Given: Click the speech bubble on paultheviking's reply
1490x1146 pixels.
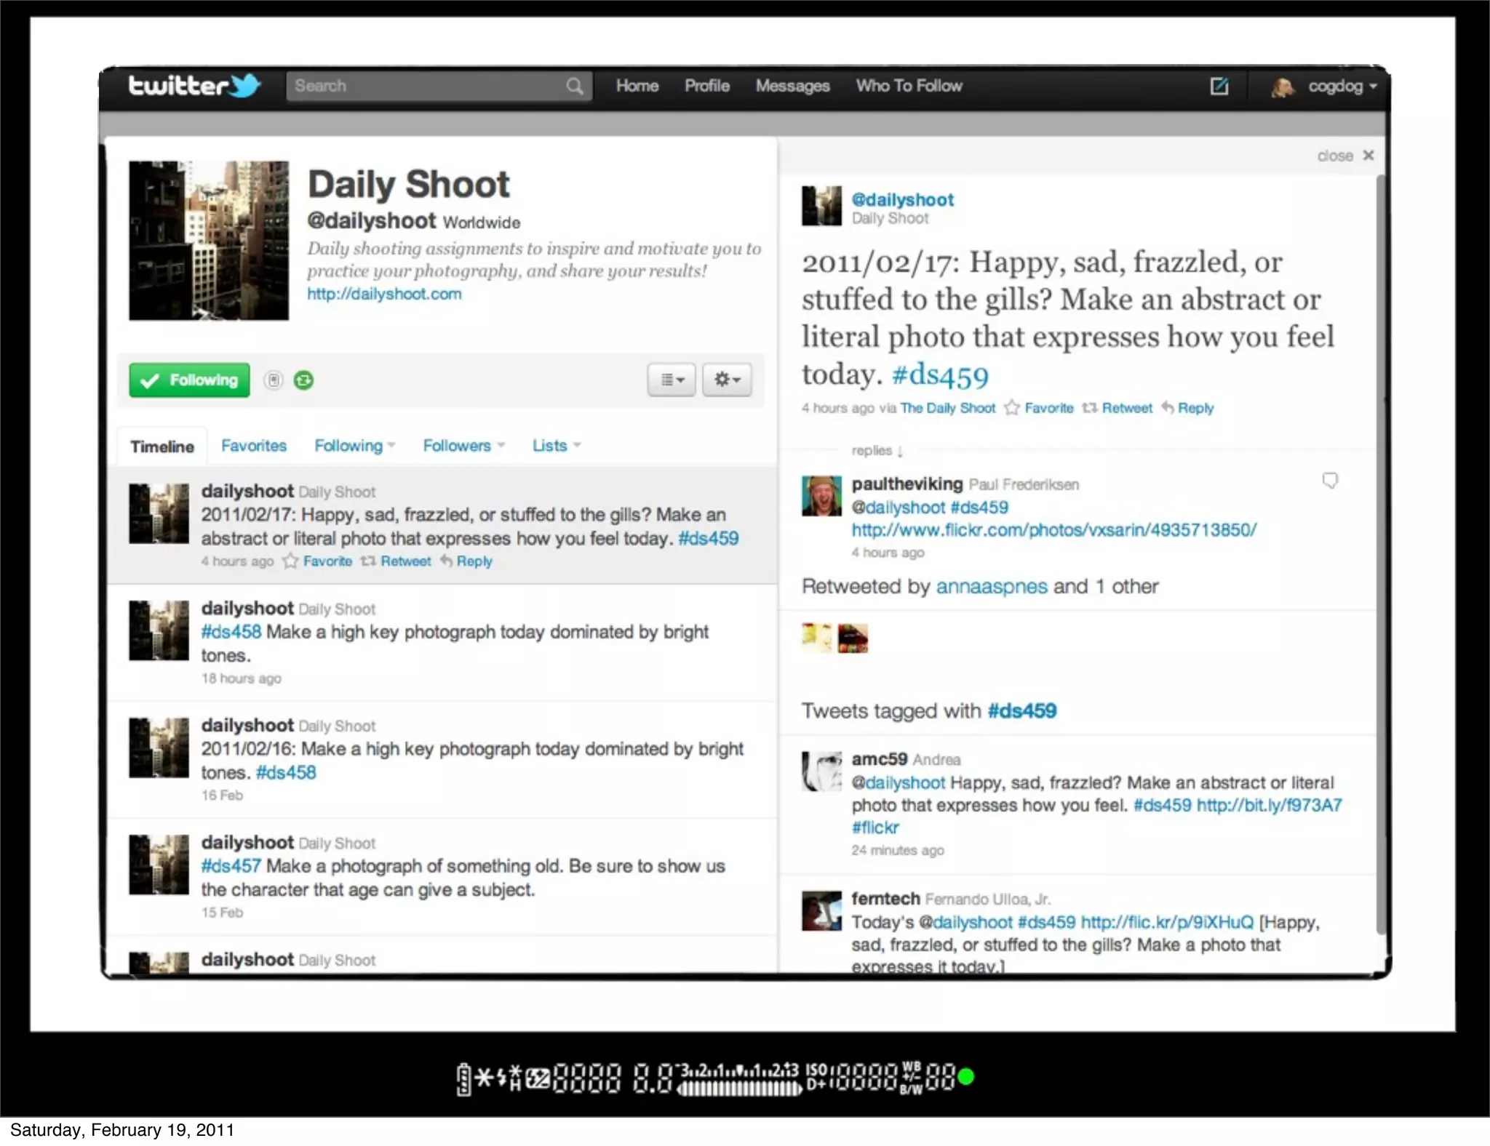Looking at the screenshot, I should [x=1330, y=481].
